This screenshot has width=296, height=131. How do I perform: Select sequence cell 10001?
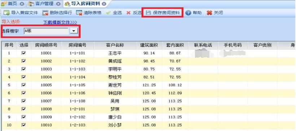pos(46,53)
